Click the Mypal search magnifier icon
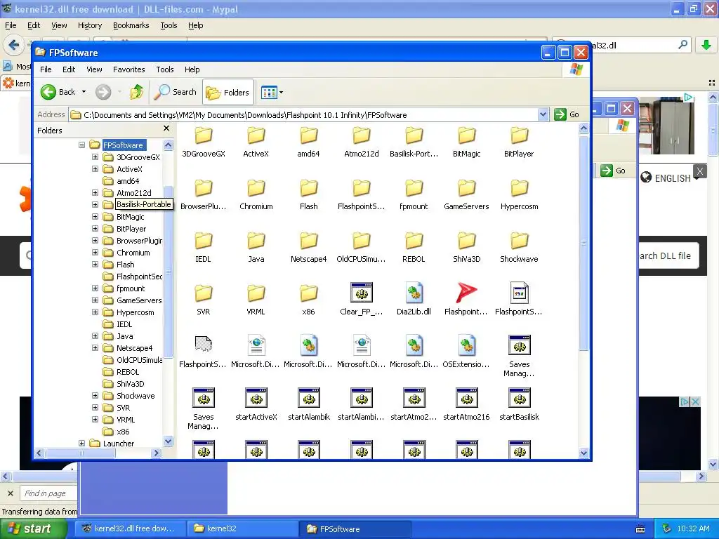Image resolution: width=719 pixels, height=539 pixels. 682,45
